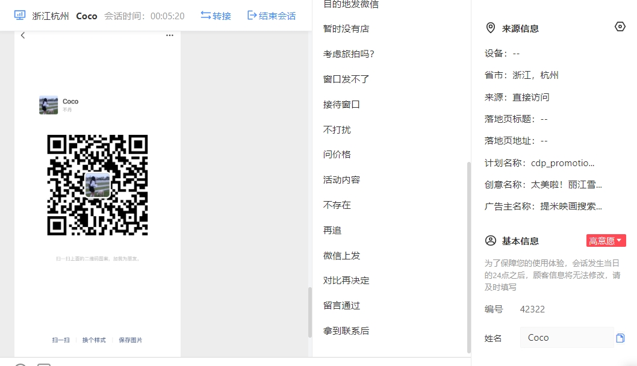Click the person icon by 基本信息

pos(490,240)
